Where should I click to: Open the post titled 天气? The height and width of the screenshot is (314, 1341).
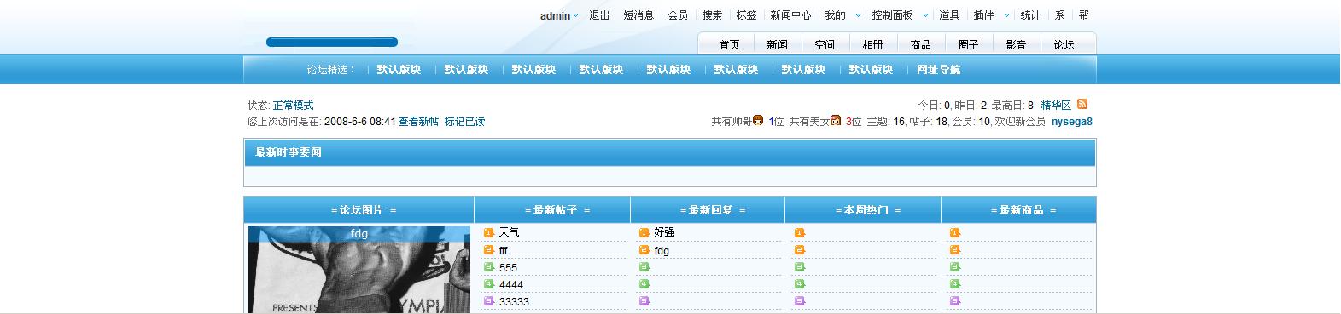click(x=509, y=232)
